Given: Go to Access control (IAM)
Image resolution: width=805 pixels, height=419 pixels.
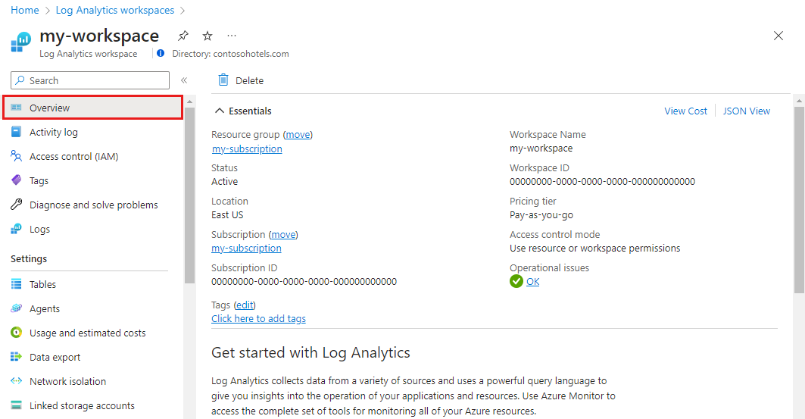Looking at the screenshot, I should 74,156.
